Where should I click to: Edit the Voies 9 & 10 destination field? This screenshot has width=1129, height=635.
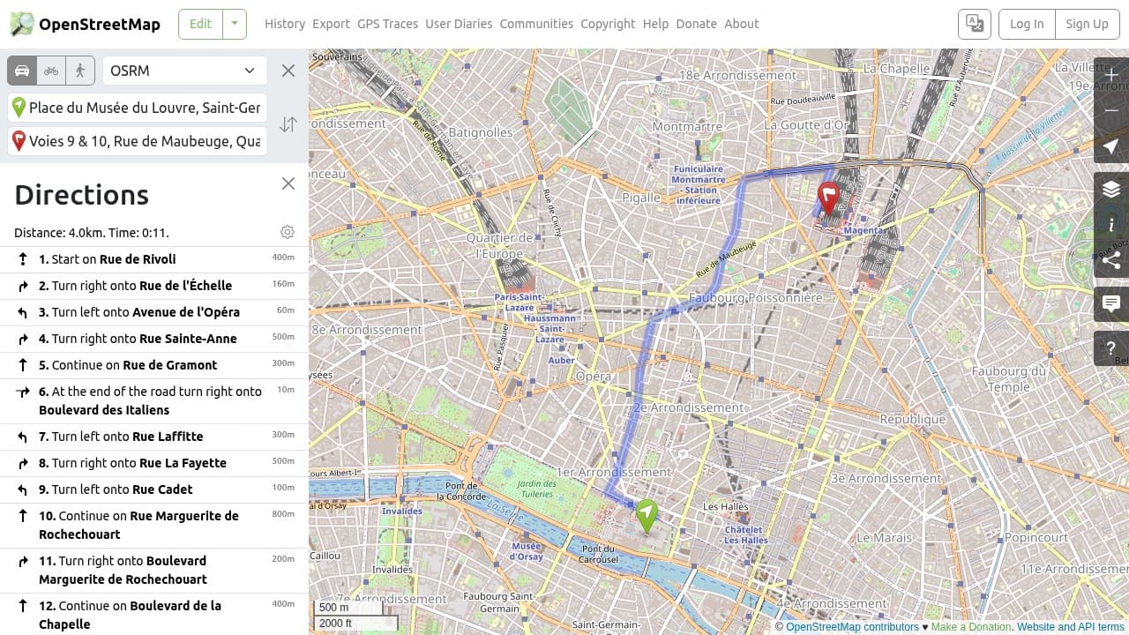click(x=138, y=141)
